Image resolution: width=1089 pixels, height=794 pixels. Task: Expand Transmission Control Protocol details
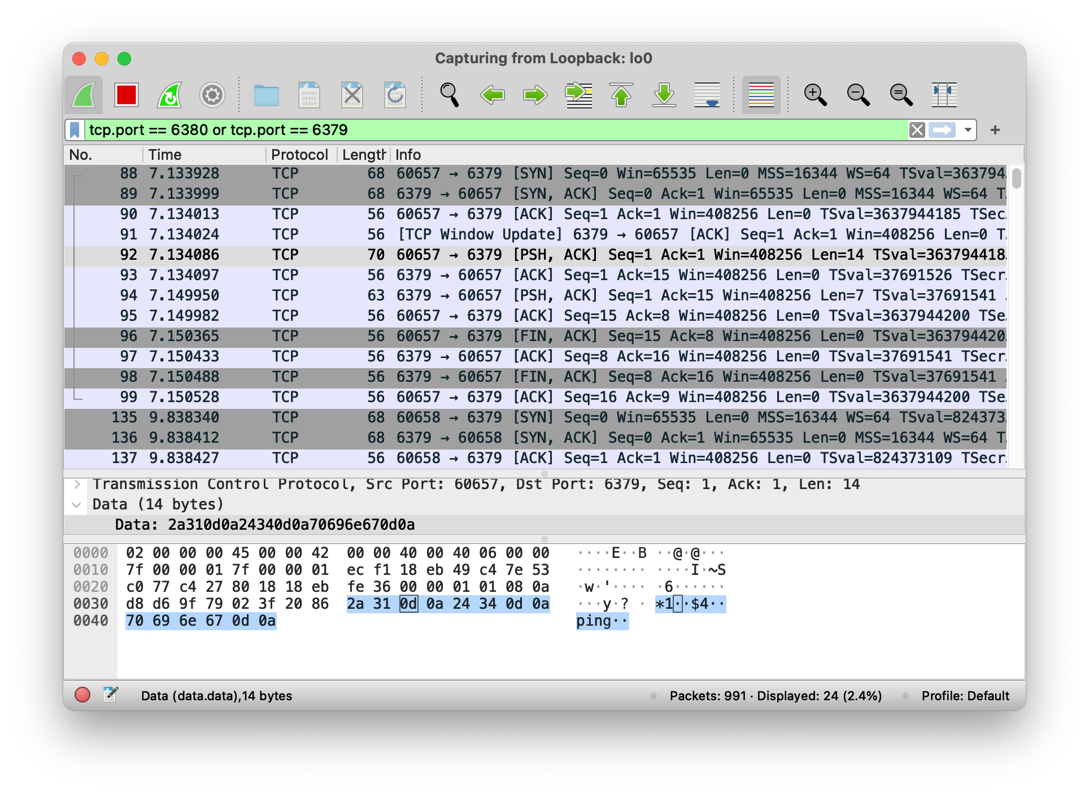[x=77, y=484]
